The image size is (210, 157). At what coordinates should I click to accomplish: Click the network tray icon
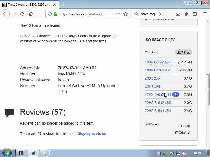(178, 153)
